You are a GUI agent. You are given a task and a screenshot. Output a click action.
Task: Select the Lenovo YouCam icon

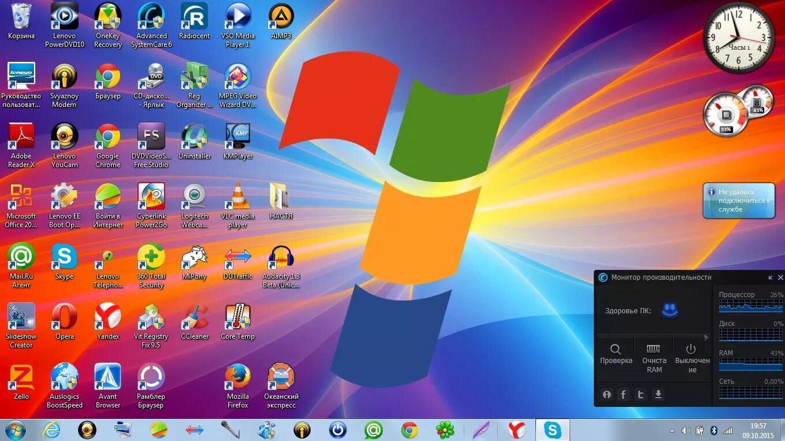(65, 146)
